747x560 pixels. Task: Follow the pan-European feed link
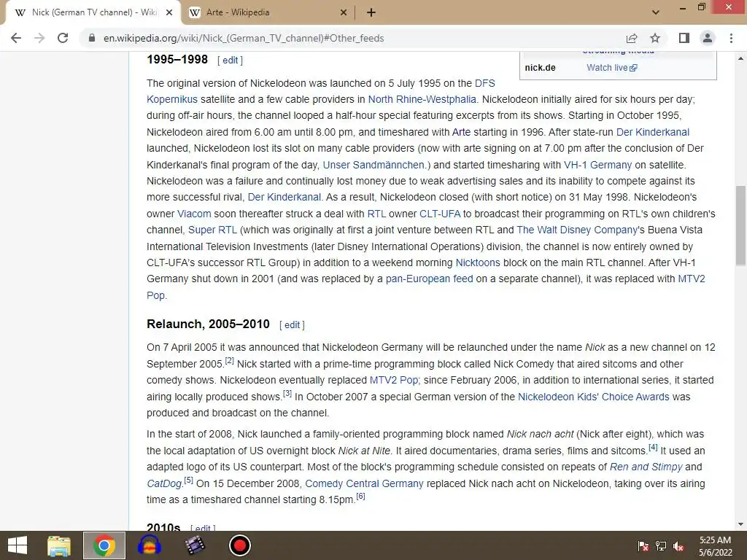[x=429, y=279]
